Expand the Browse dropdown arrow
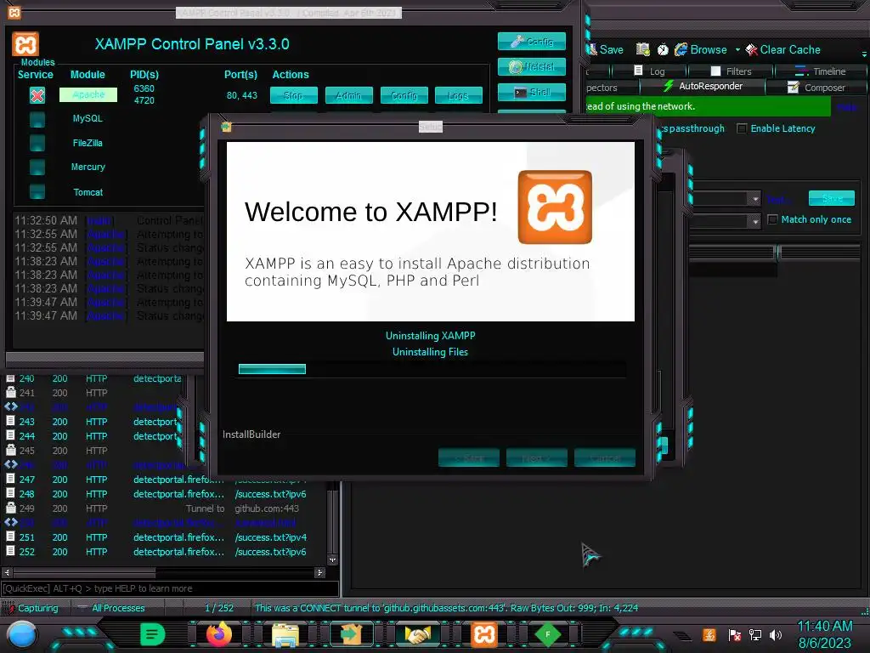This screenshot has height=653, width=870. [x=737, y=50]
